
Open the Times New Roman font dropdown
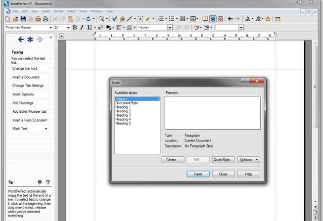coord(50,28)
